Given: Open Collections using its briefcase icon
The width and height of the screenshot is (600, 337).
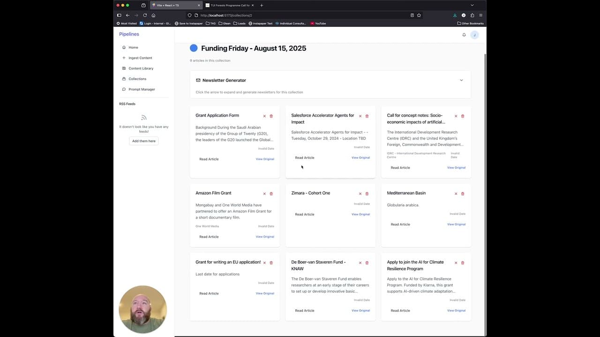Looking at the screenshot, I should point(124,79).
